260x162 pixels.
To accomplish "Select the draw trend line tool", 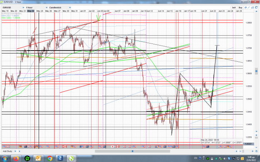I will click(x=249, y=7).
